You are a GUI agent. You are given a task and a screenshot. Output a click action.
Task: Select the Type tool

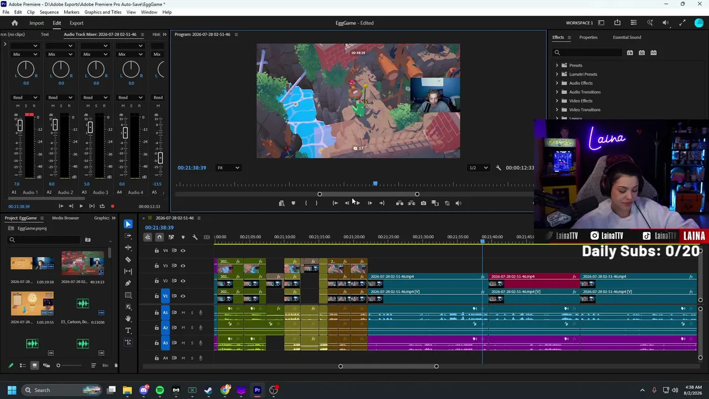(128, 330)
